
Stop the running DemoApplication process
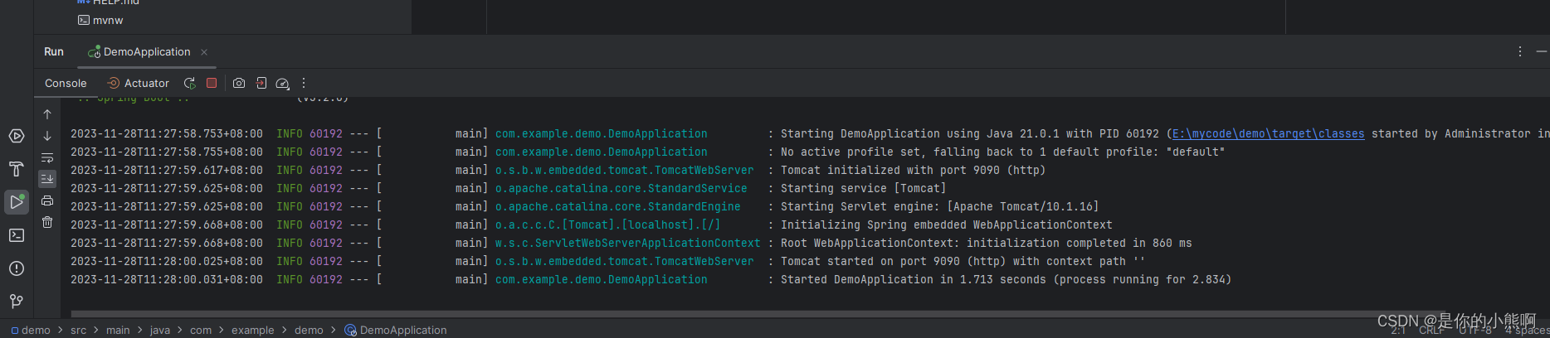[x=212, y=83]
